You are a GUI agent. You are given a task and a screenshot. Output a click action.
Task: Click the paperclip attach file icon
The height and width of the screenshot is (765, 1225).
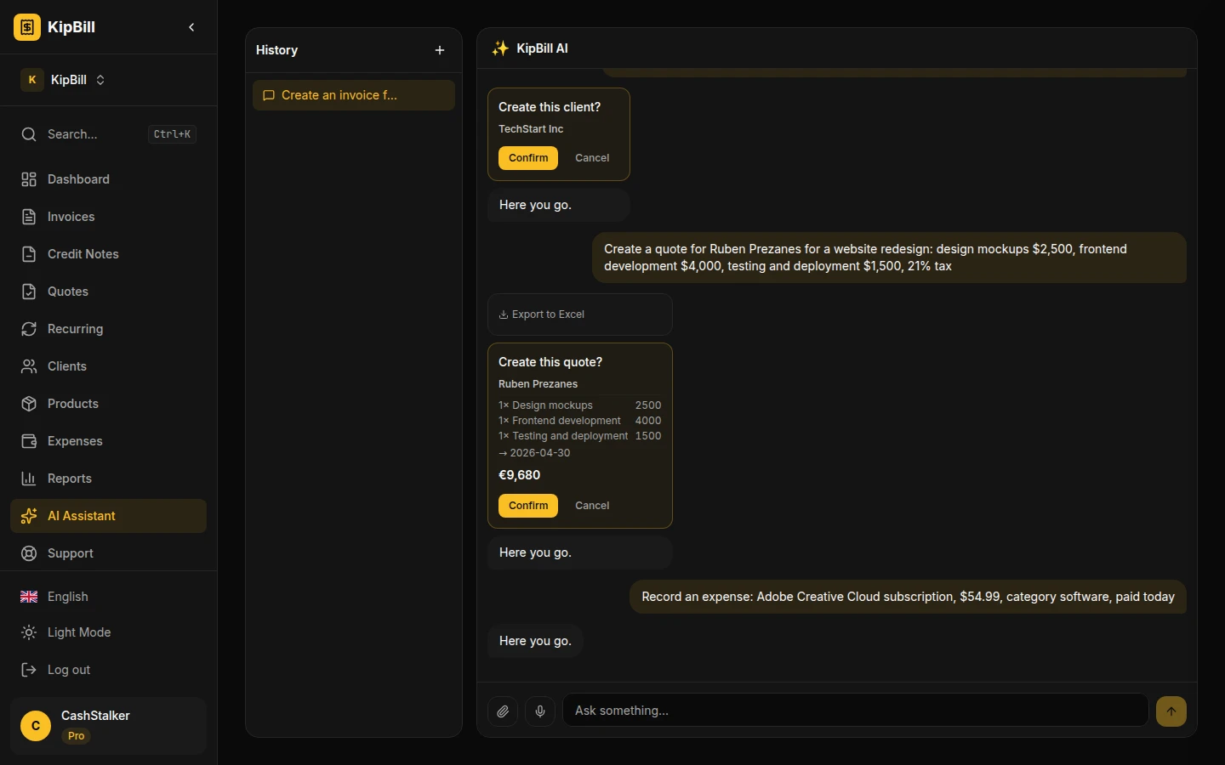[503, 711]
